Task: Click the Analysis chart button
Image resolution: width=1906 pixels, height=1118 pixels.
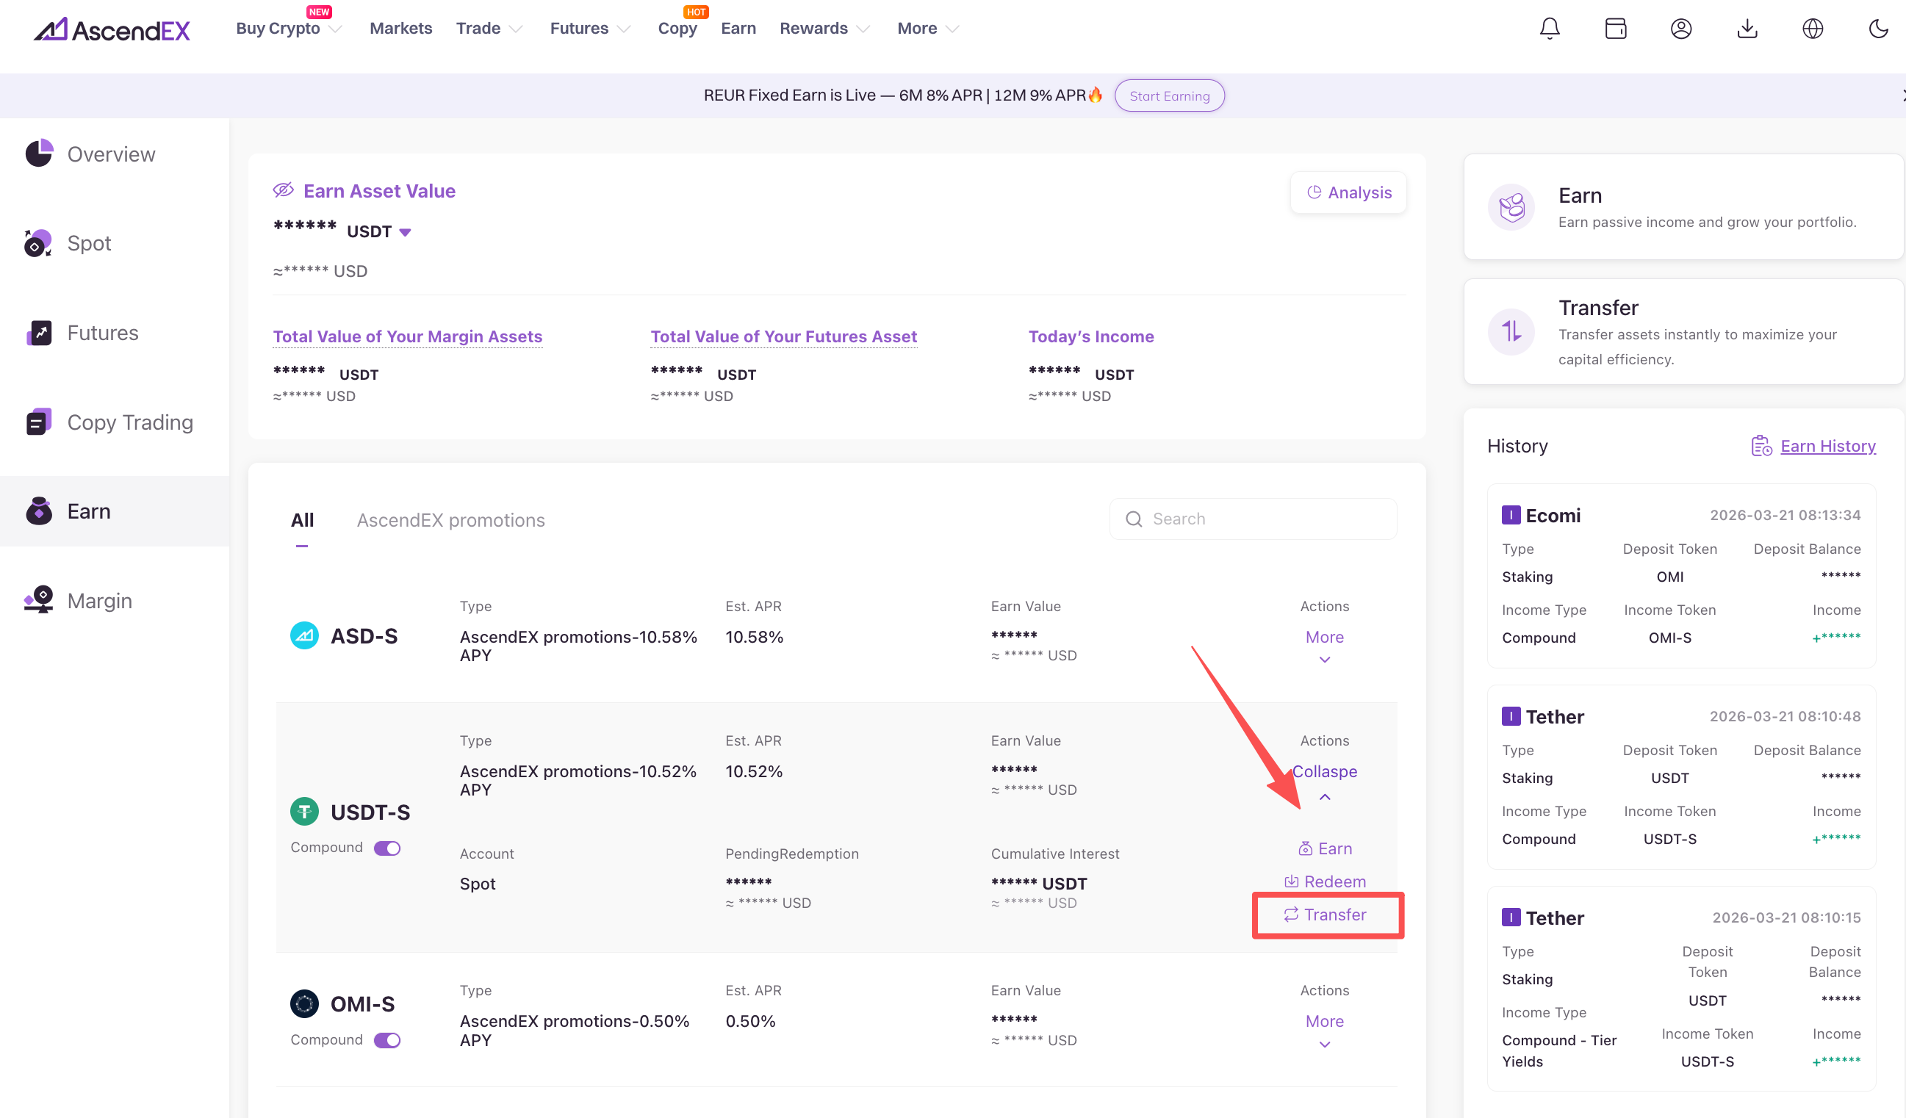Action: pos(1348,192)
